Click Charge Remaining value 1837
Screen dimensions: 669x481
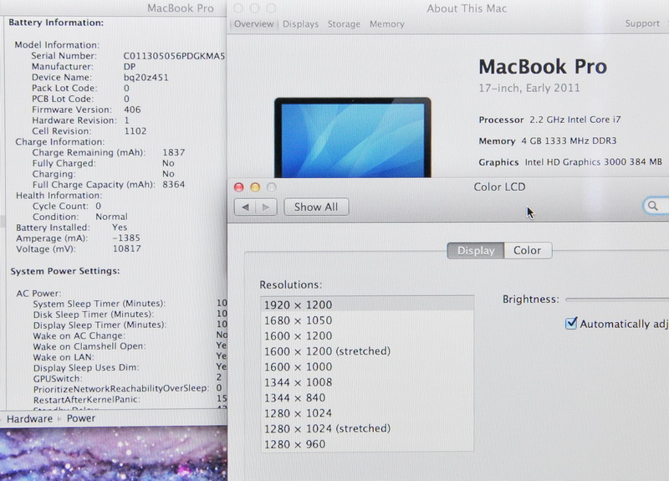[x=174, y=152]
